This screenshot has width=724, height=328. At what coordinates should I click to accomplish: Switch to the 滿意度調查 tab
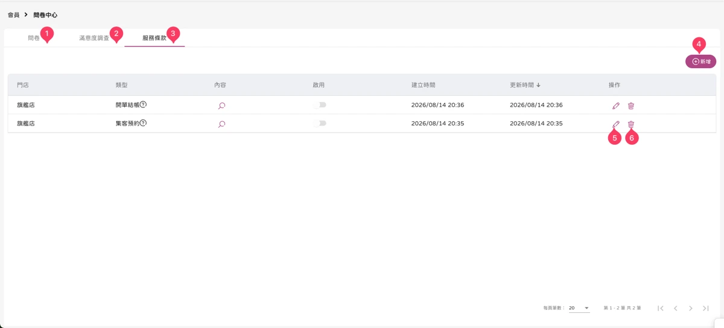pyautogui.click(x=94, y=38)
